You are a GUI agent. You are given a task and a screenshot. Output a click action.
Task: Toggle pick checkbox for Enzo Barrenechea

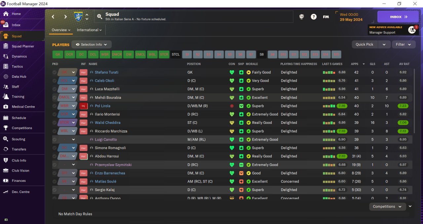coord(55,173)
